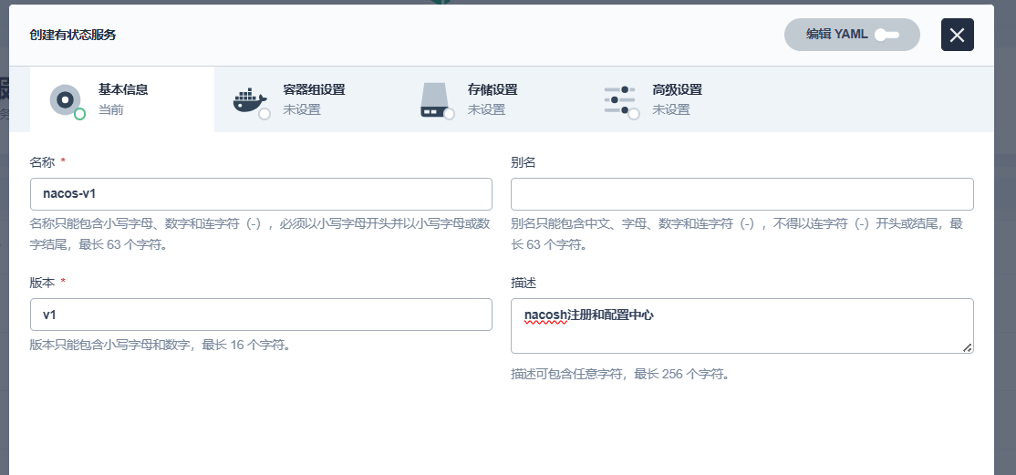The width and height of the screenshot is (1016, 475).
Task: Click the status circle on the storage icon
Action: click(449, 114)
